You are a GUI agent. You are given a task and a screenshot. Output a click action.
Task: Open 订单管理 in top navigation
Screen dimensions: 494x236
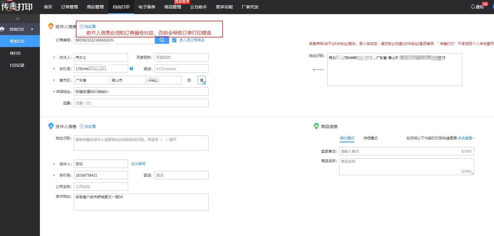(x=70, y=7)
